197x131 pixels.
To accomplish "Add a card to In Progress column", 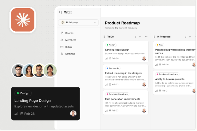I will (190, 37).
